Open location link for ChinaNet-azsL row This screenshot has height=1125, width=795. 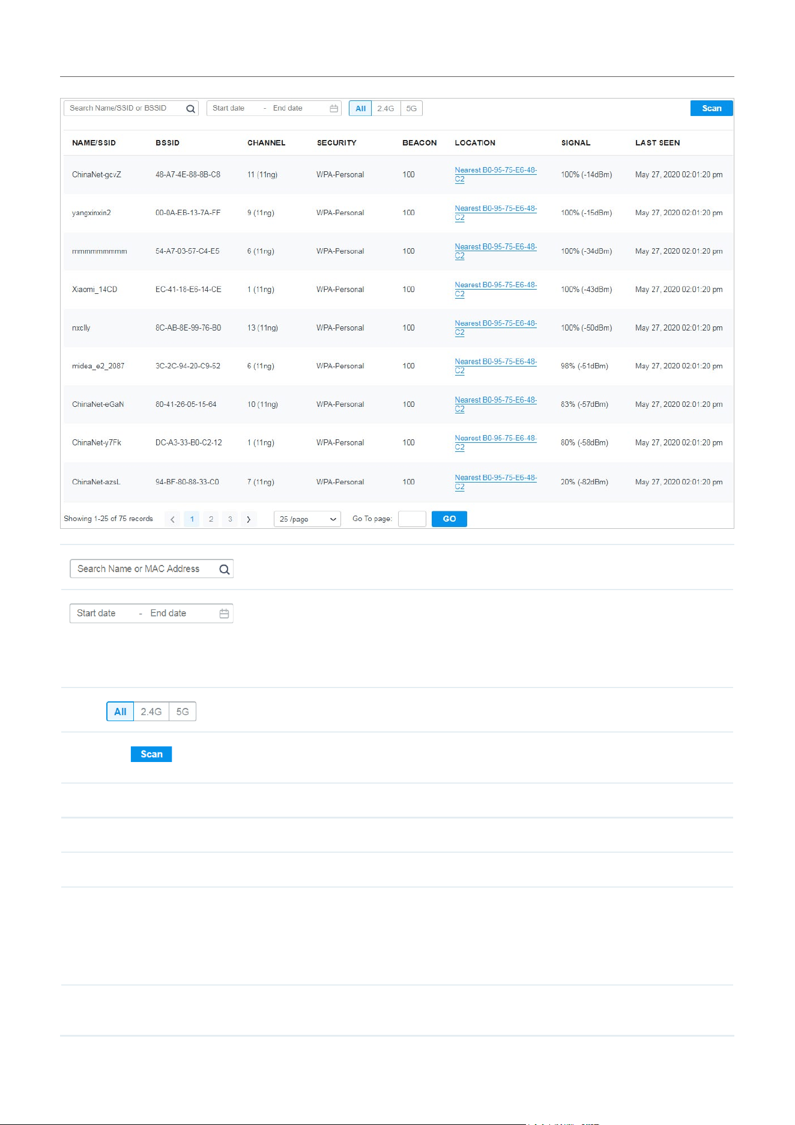[x=495, y=483]
